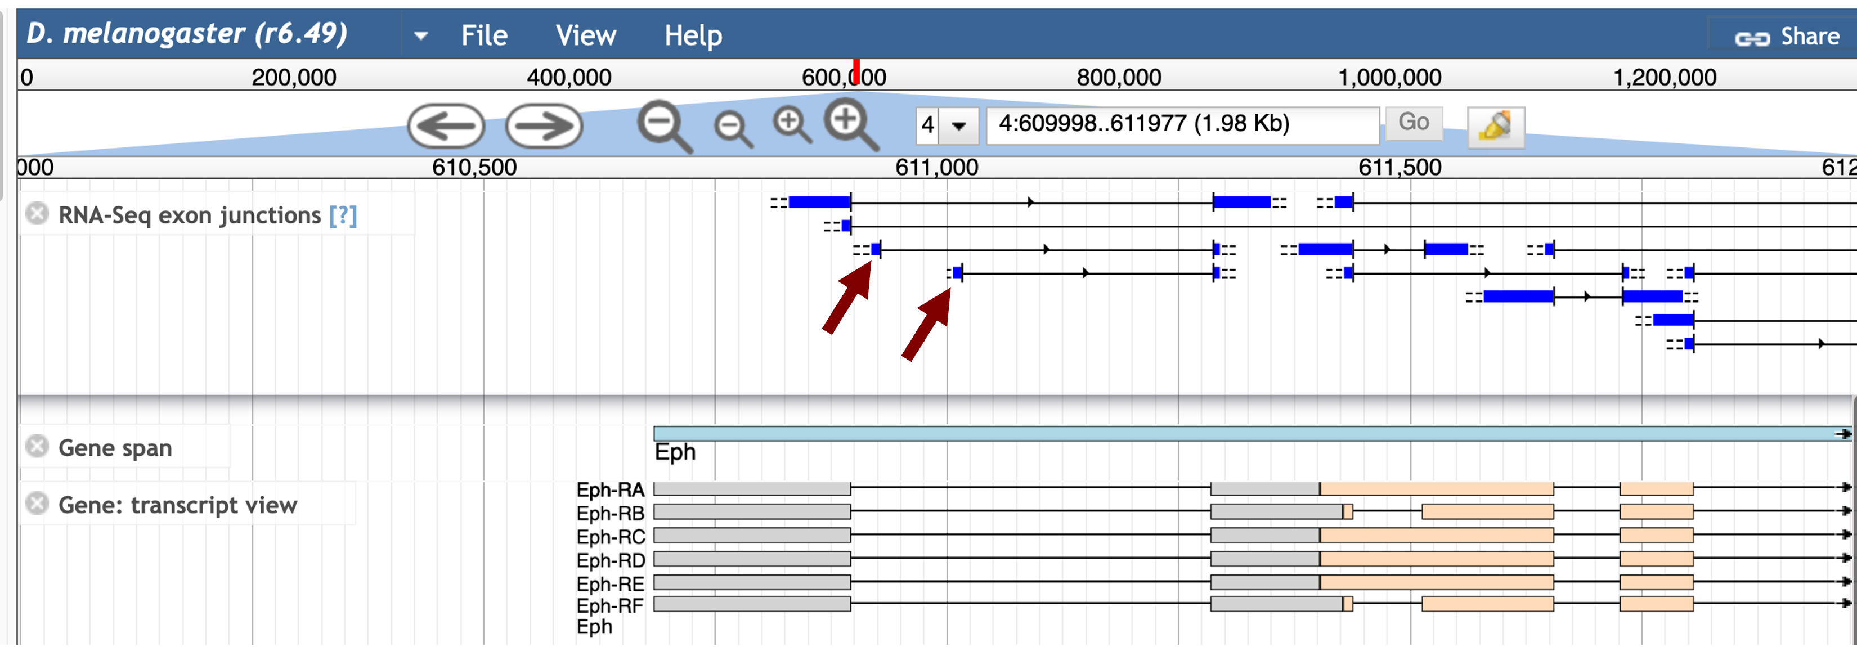This screenshot has height=647, width=1857.
Task: Click the RNA-Seq exon junctions track label
Action: [190, 215]
